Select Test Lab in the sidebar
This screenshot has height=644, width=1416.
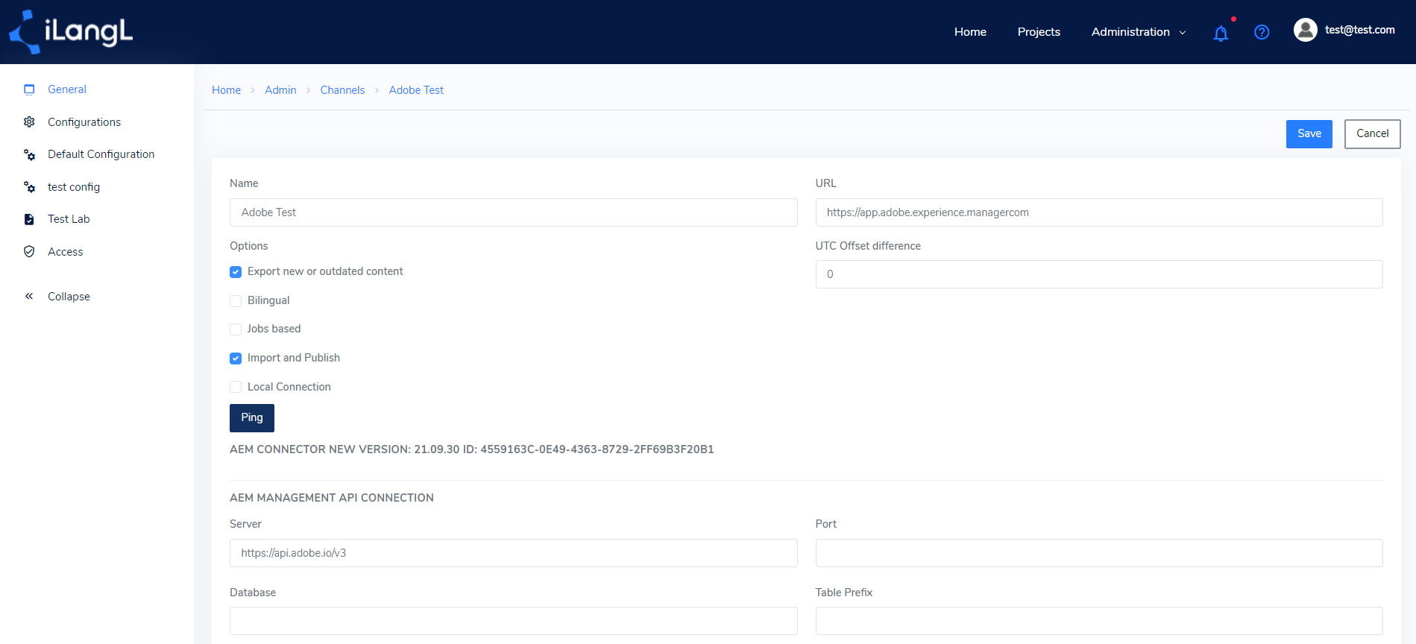[x=69, y=219]
